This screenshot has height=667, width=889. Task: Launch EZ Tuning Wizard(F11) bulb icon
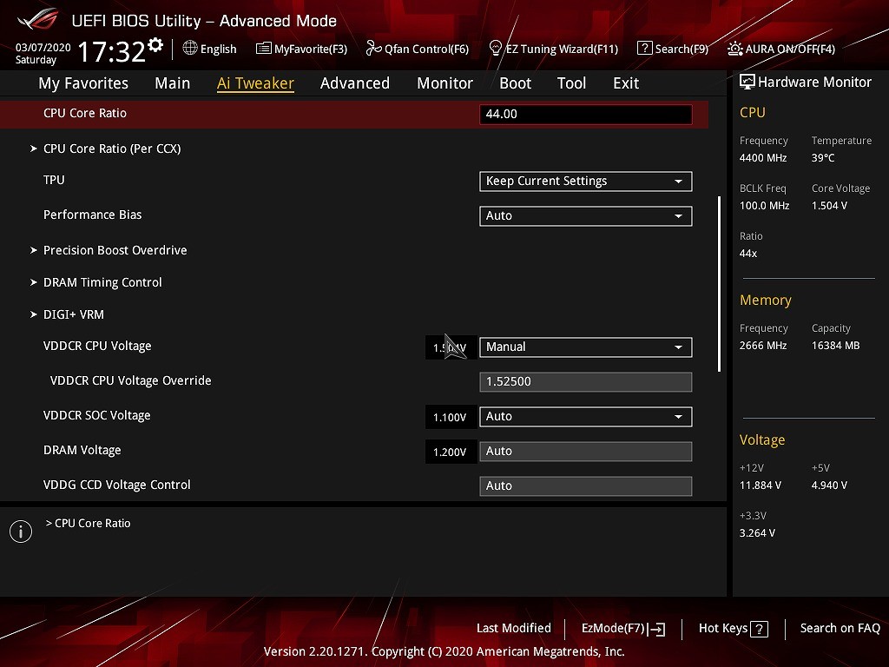496,49
